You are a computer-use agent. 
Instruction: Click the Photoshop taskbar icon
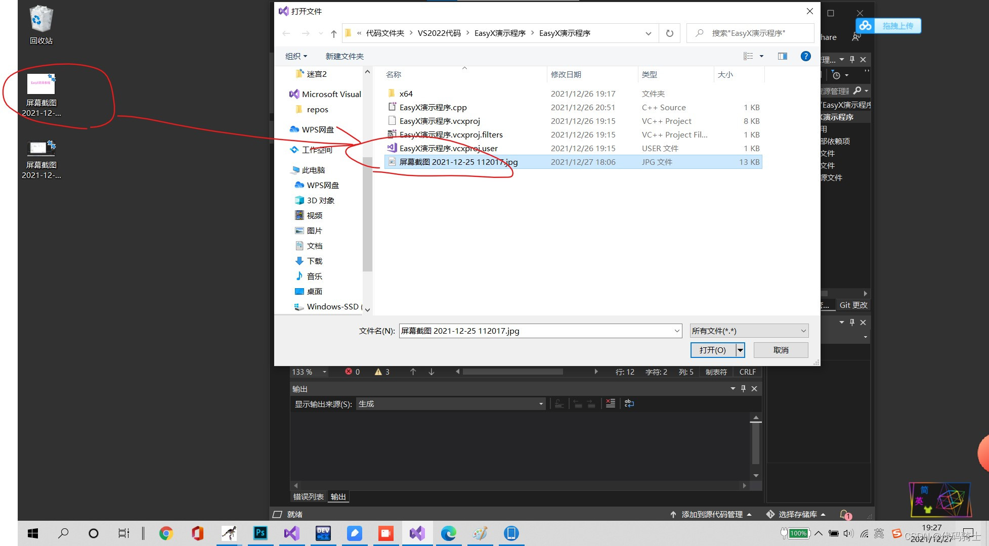[260, 533]
